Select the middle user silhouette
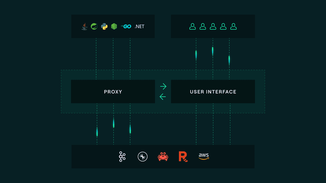The image size is (326, 183). point(213,26)
